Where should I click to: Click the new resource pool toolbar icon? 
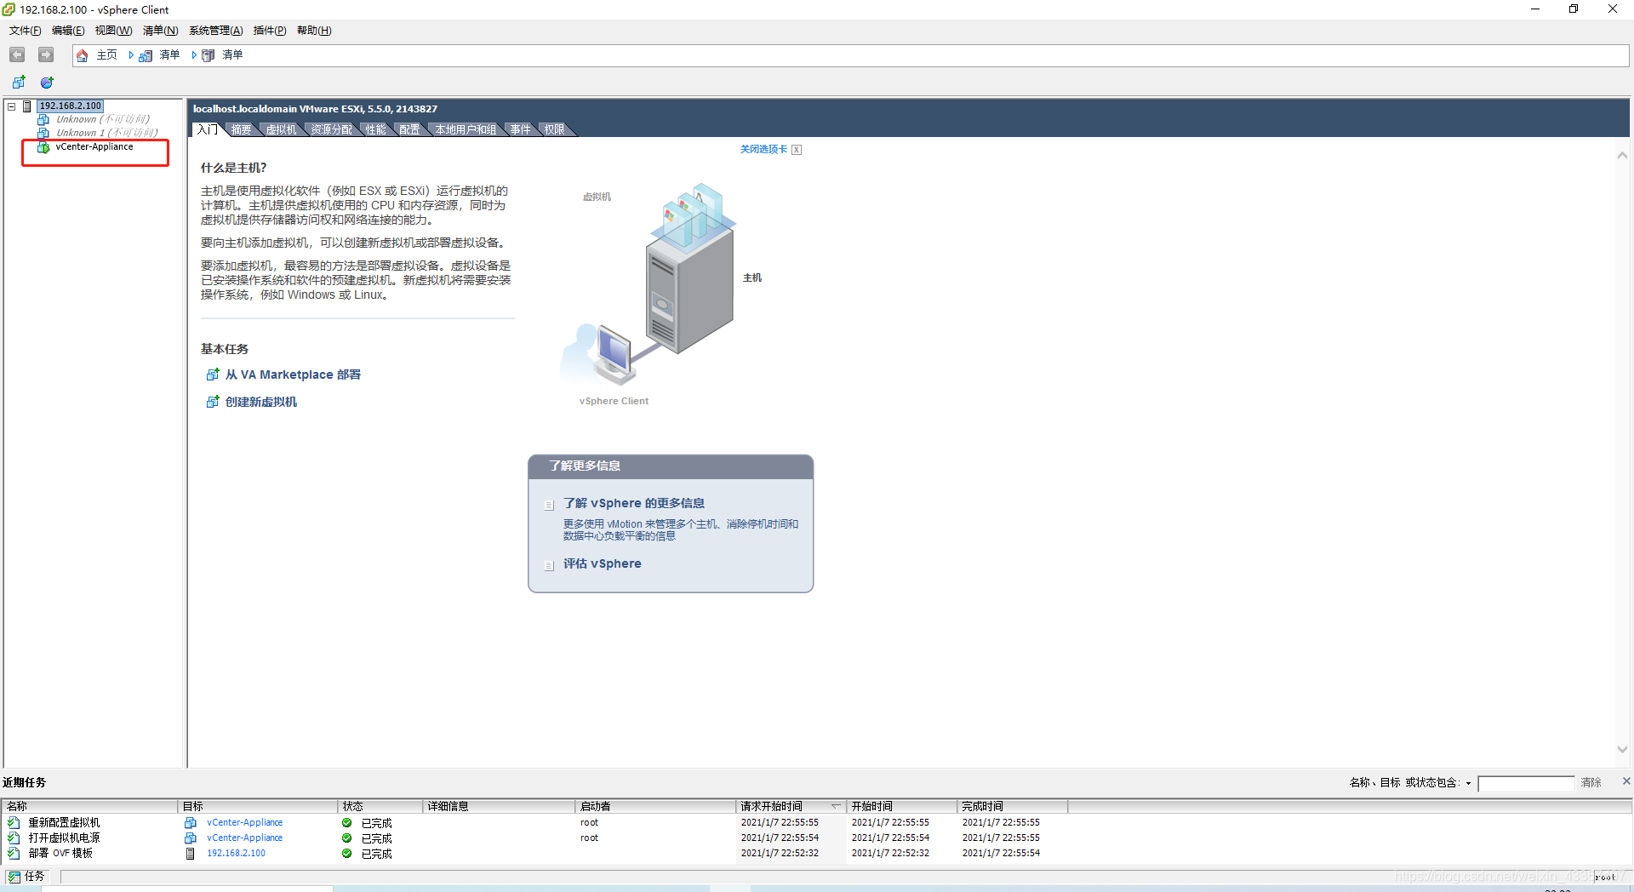click(x=47, y=83)
